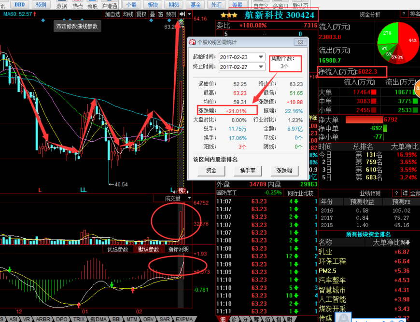This screenshot has width=420, height=322.
Task: Select the 诊 tab under the tick list
Action: (234, 319)
